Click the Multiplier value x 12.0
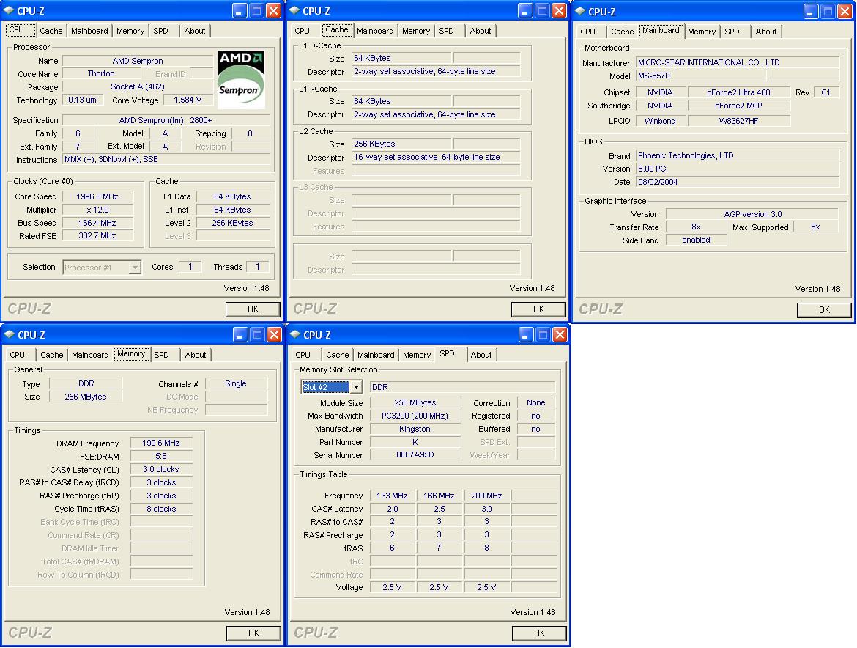The height and width of the screenshot is (648, 857). coord(97,210)
